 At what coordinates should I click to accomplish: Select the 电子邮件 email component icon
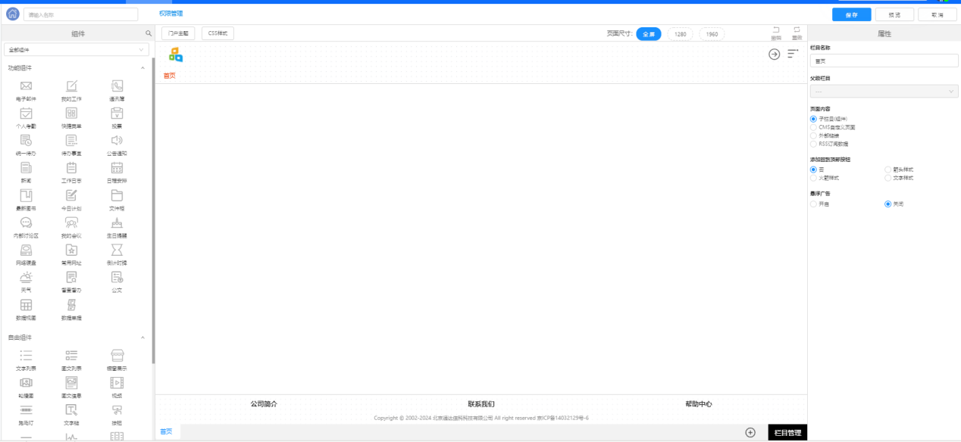[x=26, y=86]
